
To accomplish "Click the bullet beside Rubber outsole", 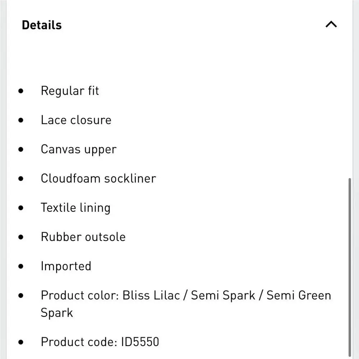I will [x=21, y=237].
